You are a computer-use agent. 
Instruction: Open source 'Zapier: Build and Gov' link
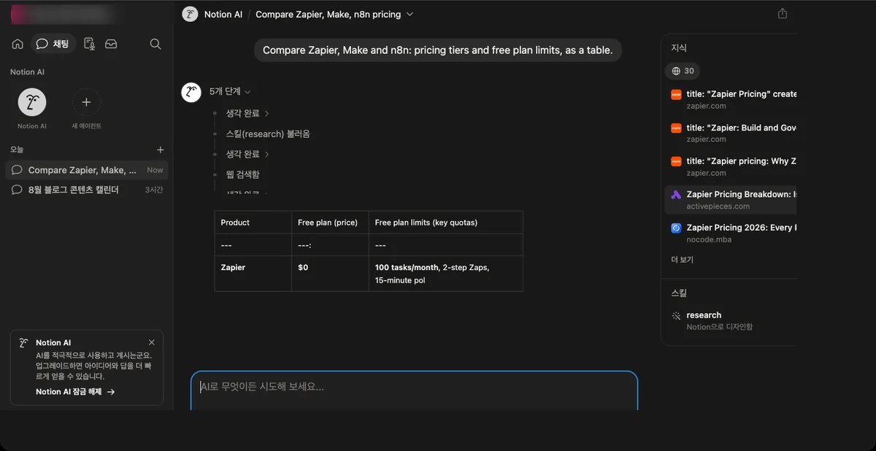click(x=731, y=133)
